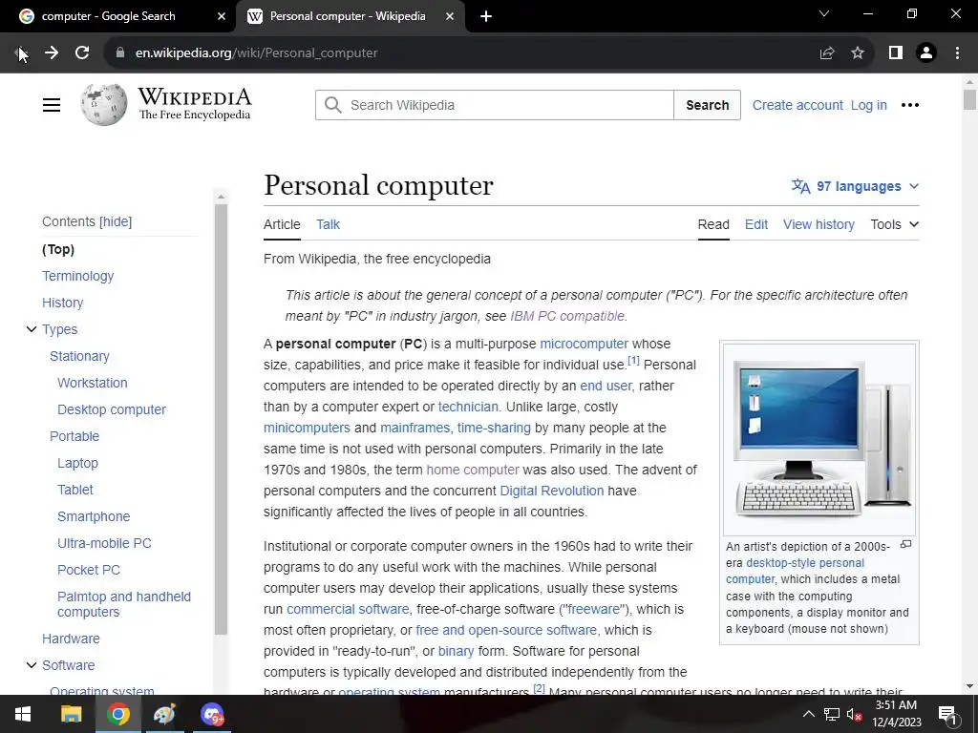Open the IBM PC compatible link

point(567,316)
